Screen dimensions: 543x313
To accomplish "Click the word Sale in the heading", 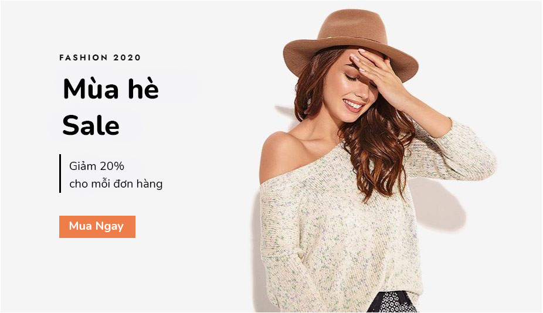I will point(91,125).
